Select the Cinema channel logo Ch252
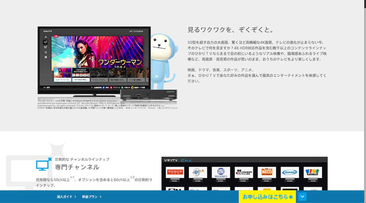Screen dimensions: 366x203 (198, 172)
